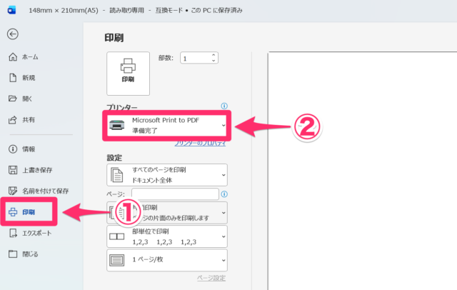Click 閉じる (Close) in the sidebar
The height and width of the screenshot is (290, 457).
click(30, 254)
